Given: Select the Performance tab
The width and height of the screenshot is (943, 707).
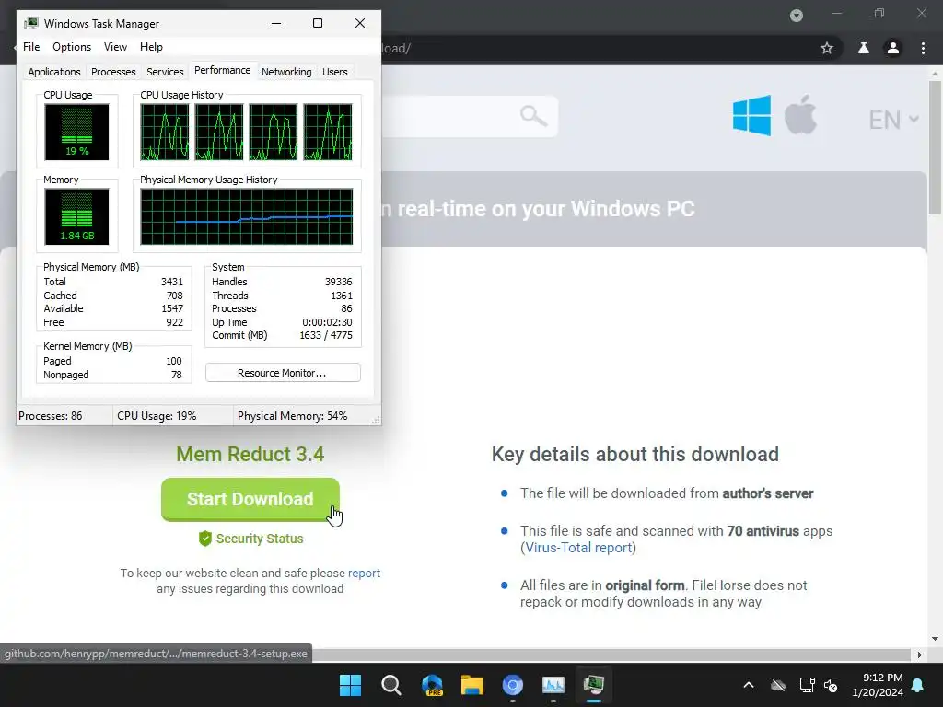Looking at the screenshot, I should click(223, 70).
